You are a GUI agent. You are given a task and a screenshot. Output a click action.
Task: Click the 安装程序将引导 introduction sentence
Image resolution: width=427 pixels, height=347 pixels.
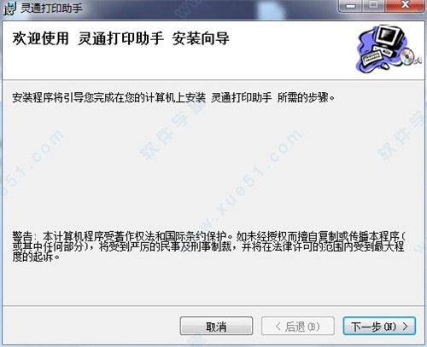point(173,98)
